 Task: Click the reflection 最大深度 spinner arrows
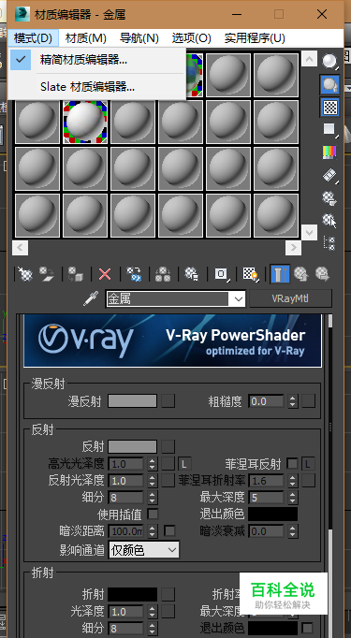[292, 498]
